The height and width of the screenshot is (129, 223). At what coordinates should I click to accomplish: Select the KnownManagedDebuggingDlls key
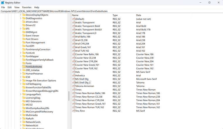pyautogui.click(x=42, y=91)
